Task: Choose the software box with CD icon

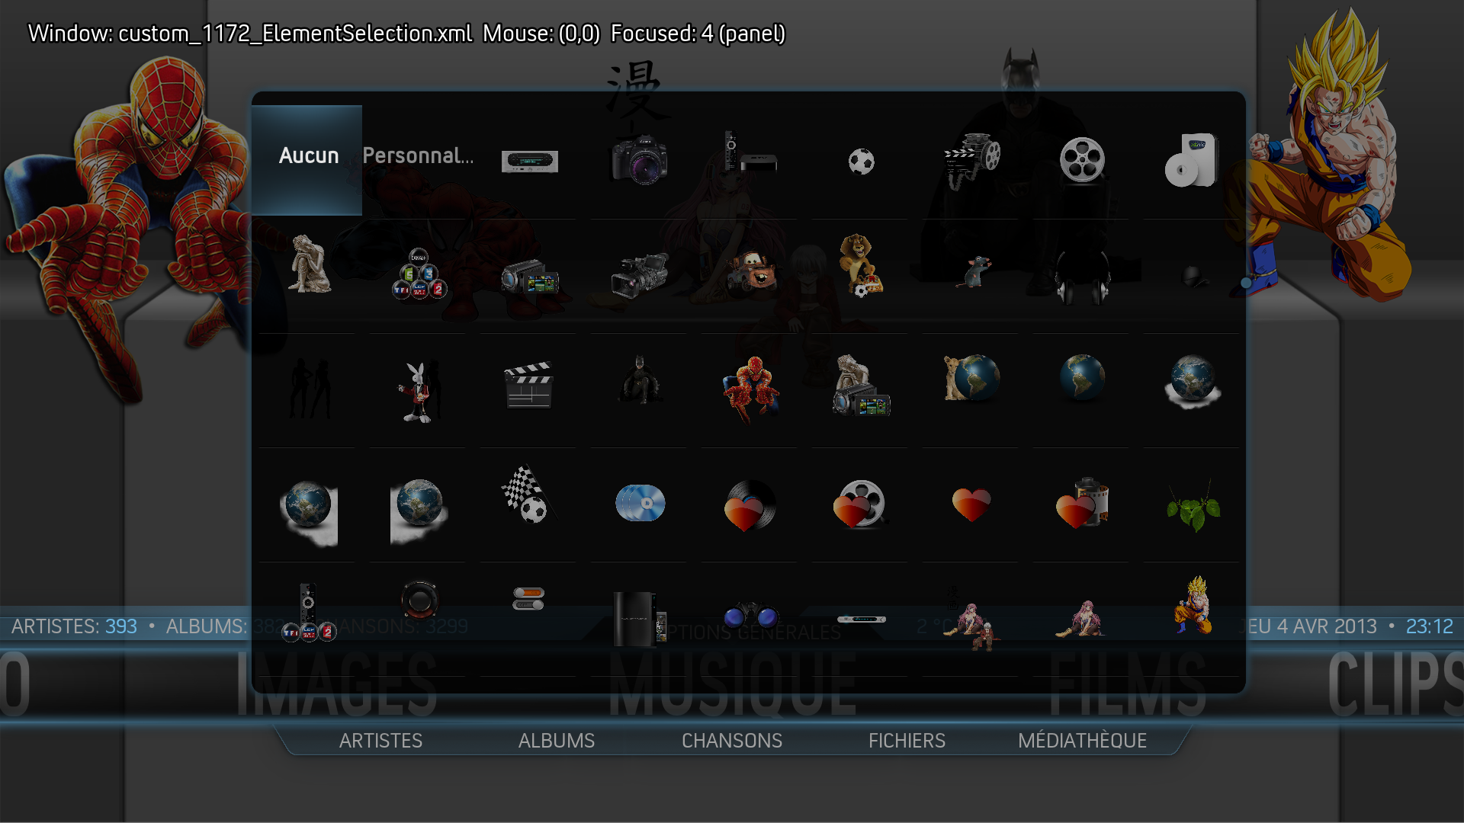Action: (1192, 160)
